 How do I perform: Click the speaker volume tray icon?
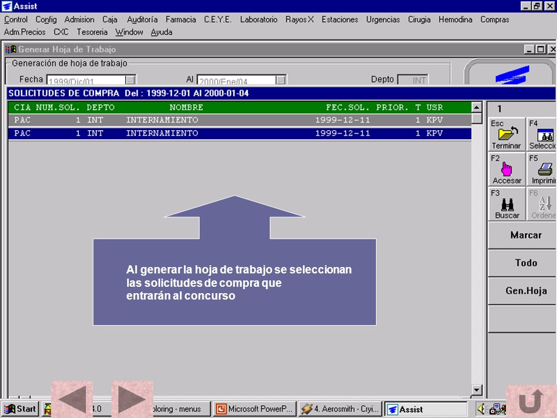tap(481, 409)
